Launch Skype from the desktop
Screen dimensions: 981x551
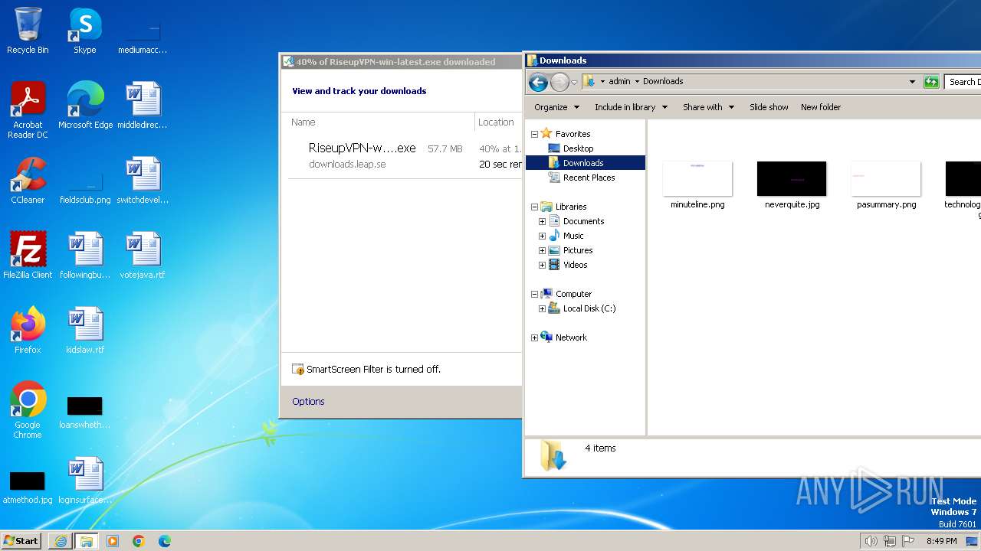pyautogui.click(x=84, y=31)
